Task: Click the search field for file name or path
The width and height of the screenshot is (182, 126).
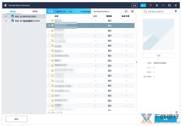Action: click(158, 11)
